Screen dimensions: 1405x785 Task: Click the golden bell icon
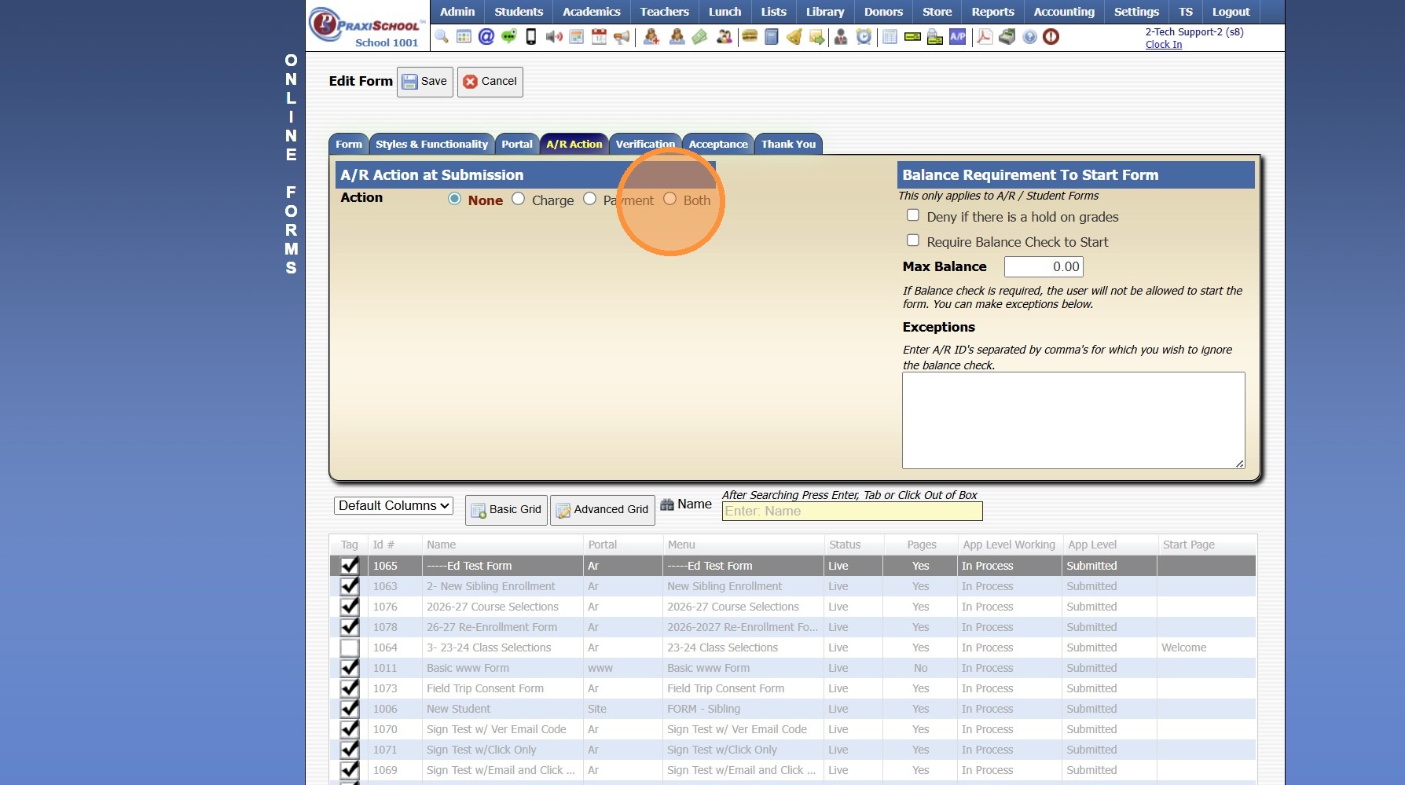pyautogui.click(x=794, y=37)
